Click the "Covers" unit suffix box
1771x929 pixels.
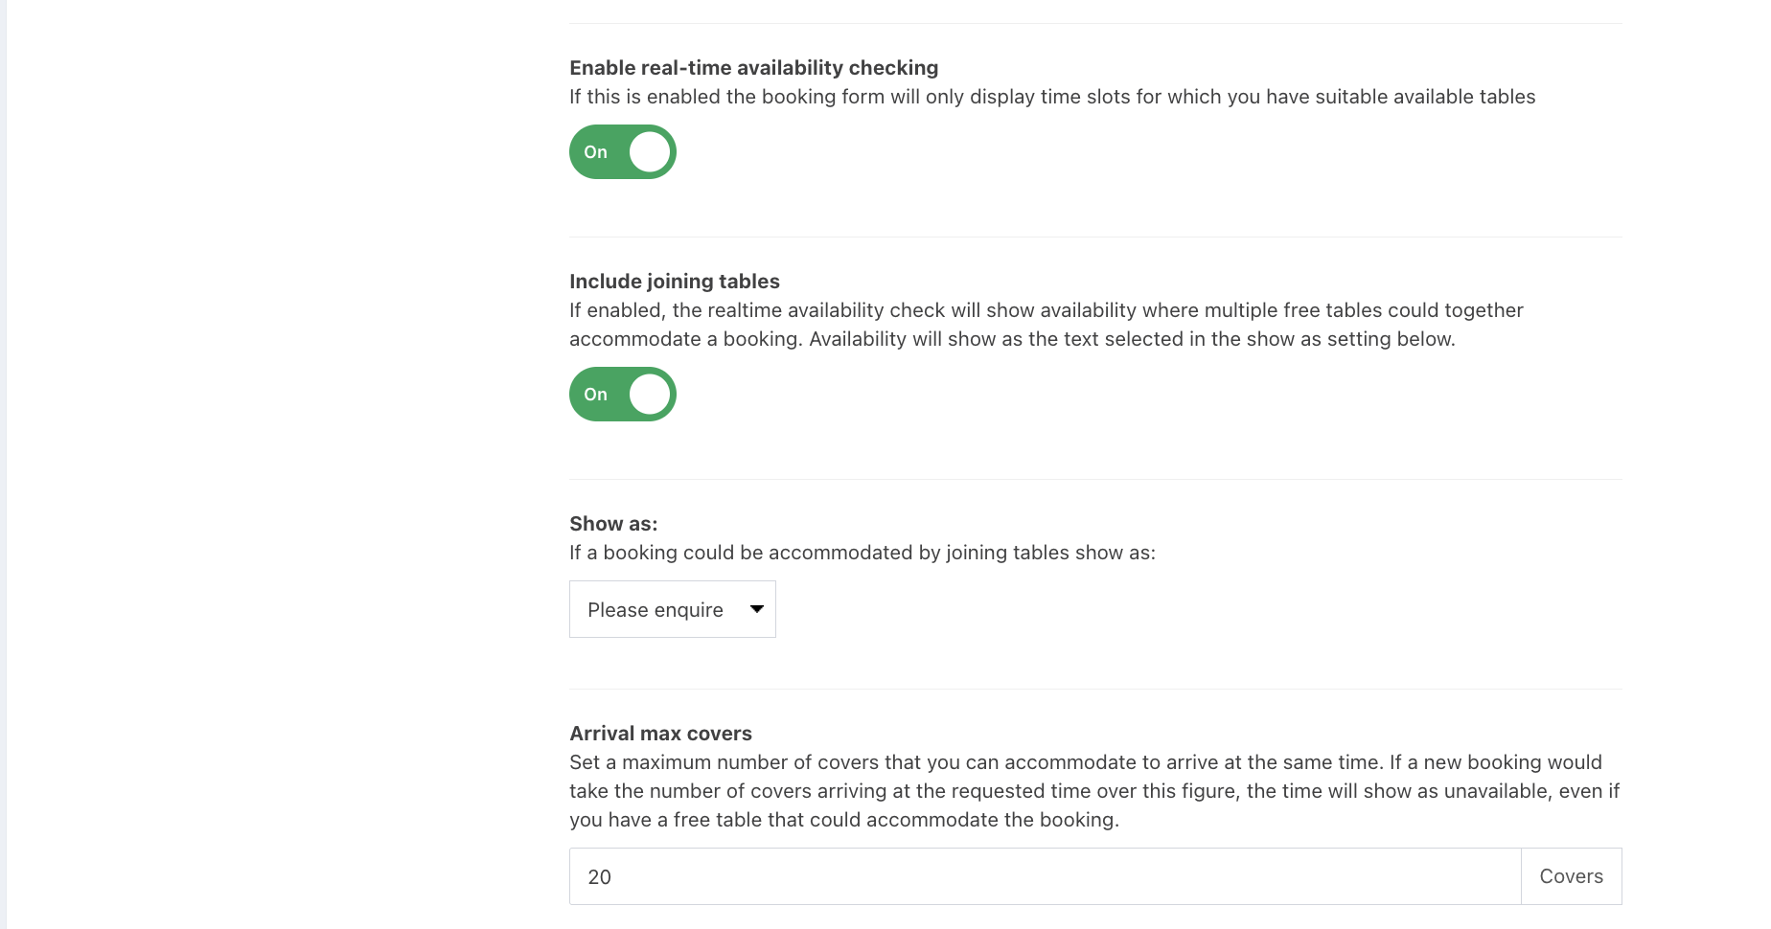tap(1571, 876)
